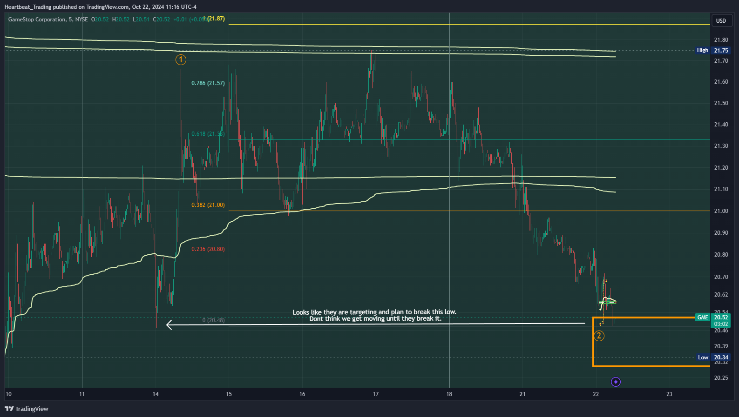Click date 21 on the time axis
The image size is (739, 417).
[x=522, y=394]
